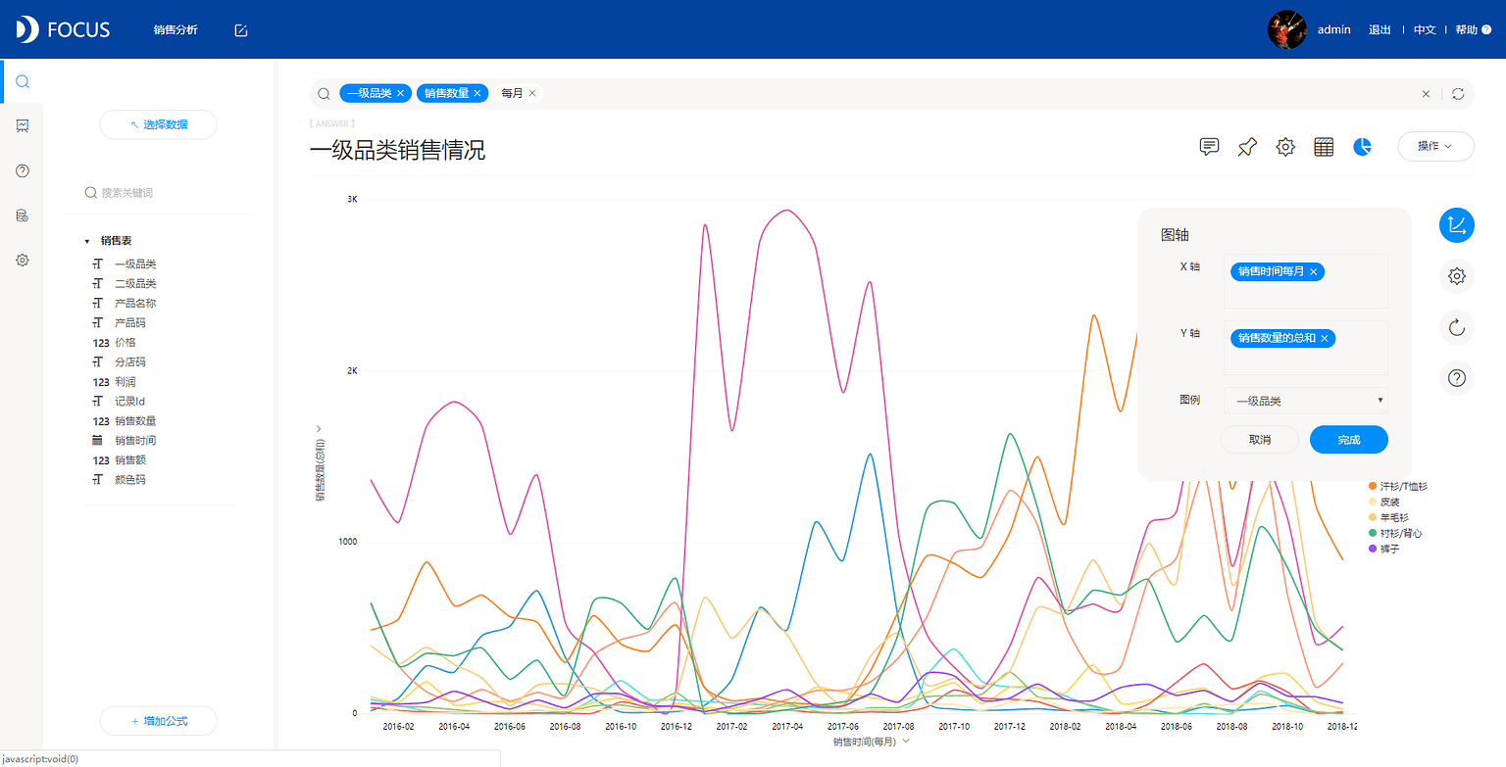
Task: Select the 销售时间 column
Action: (135, 441)
